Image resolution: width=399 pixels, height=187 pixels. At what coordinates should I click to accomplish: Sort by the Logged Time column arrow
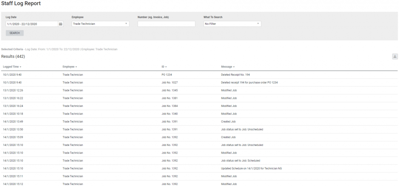pos(20,67)
